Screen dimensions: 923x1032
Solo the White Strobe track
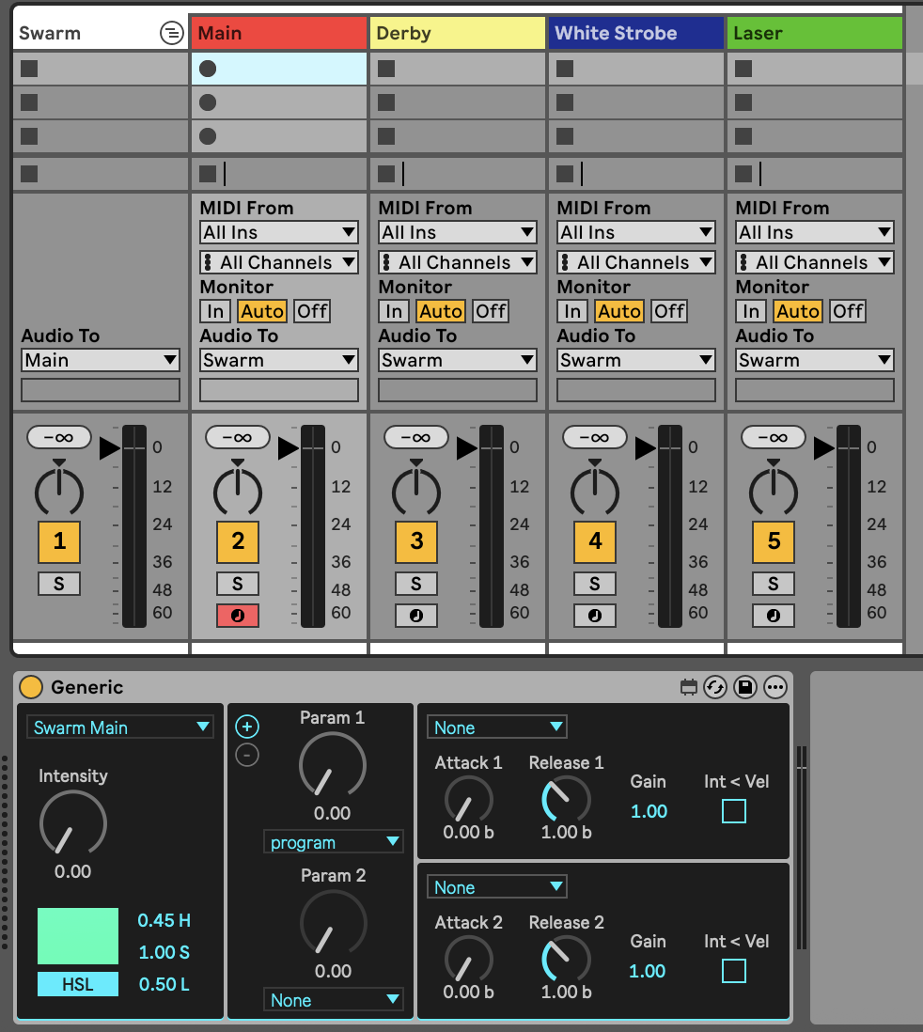(595, 584)
